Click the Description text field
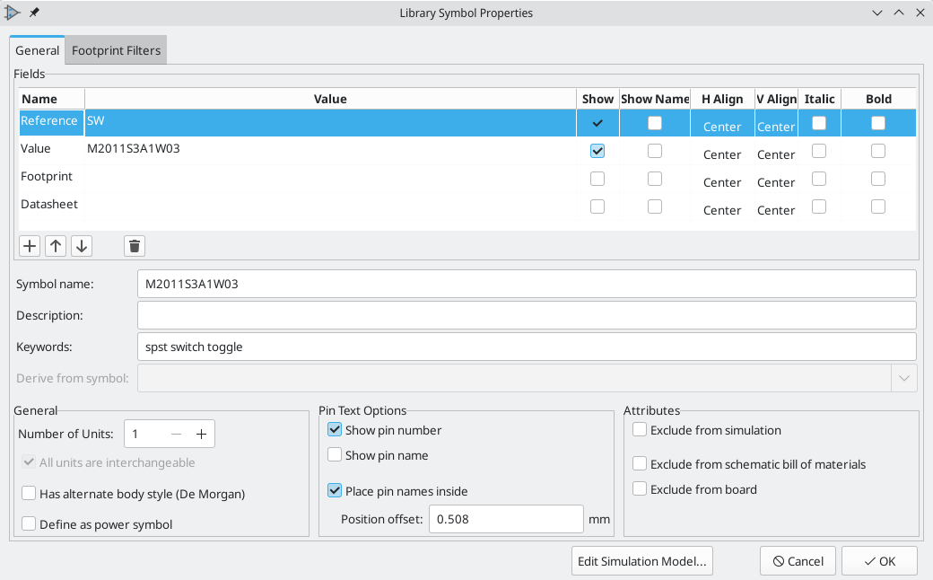Image resolution: width=933 pixels, height=580 pixels. coord(526,315)
